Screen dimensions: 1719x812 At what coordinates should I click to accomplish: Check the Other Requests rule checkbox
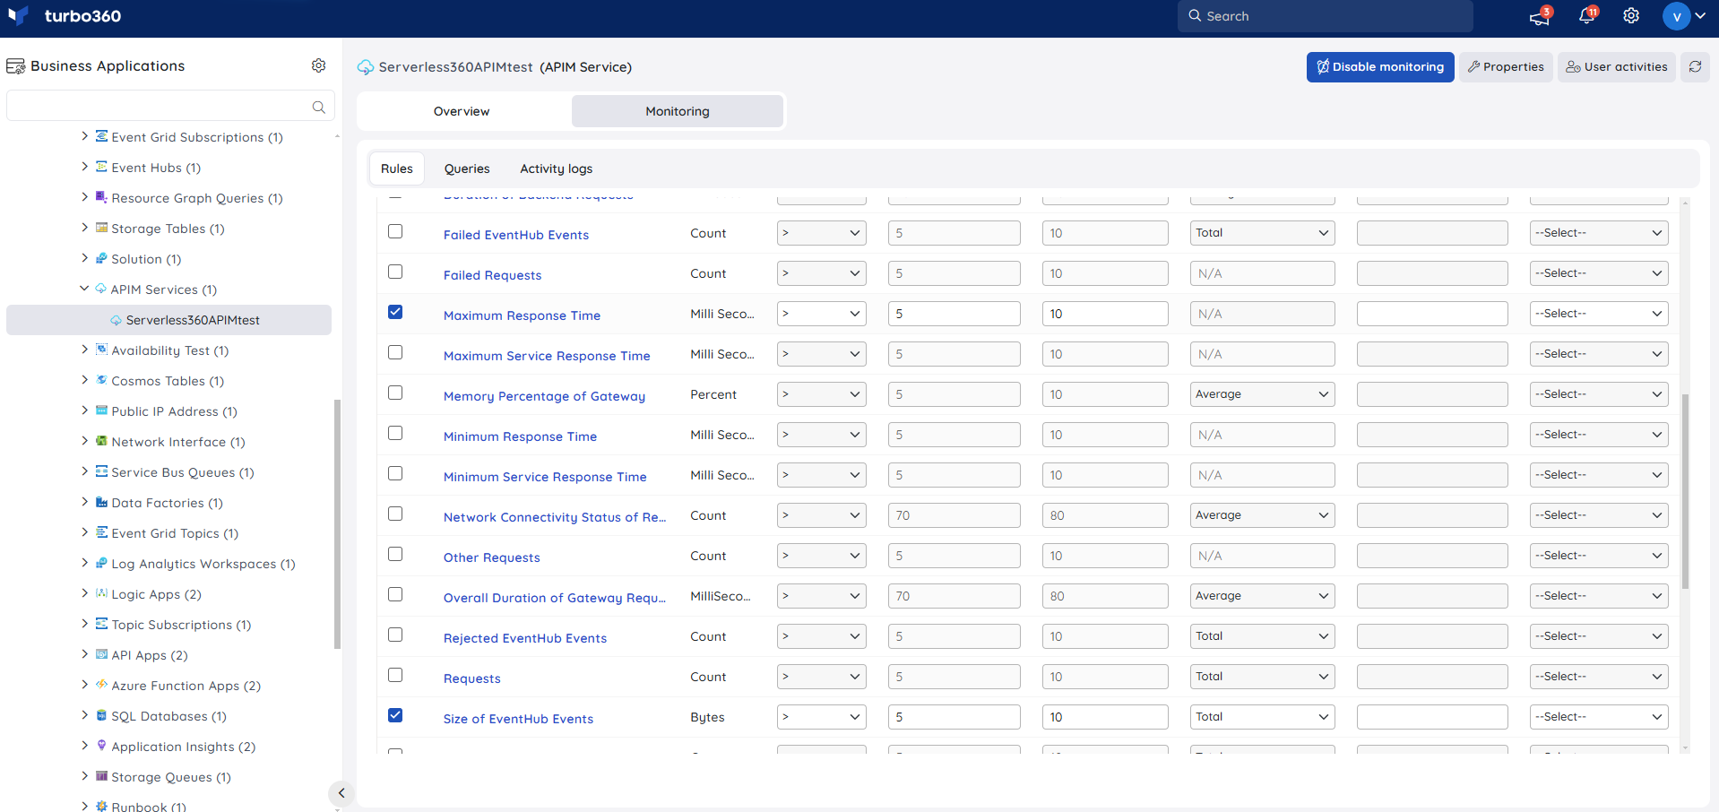click(395, 554)
